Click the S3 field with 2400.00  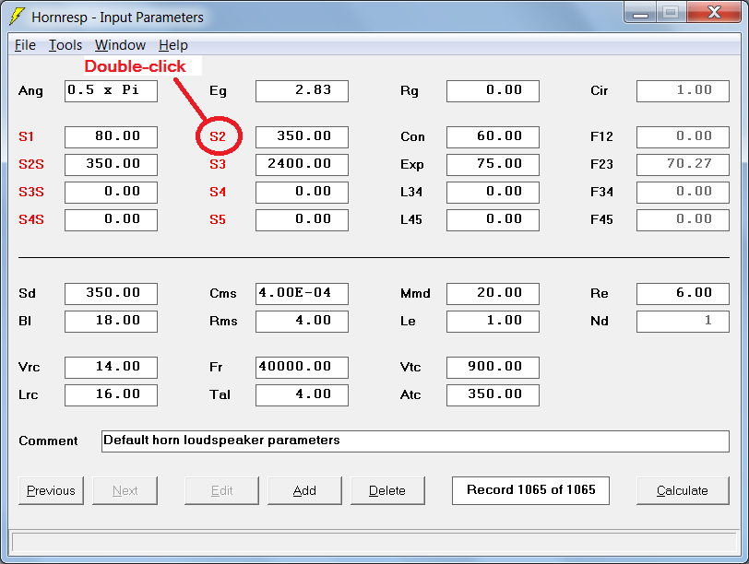click(x=302, y=165)
